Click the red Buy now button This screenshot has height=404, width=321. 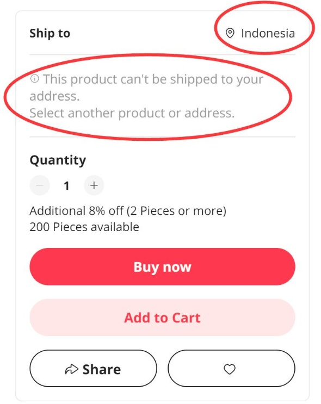coord(163,266)
